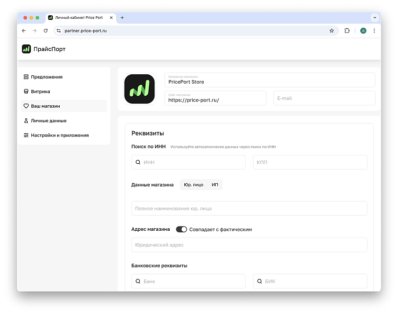Image resolution: width=398 pixels, height=314 pixels.
Task: Bookmark this page with the star icon
Action: (x=331, y=31)
